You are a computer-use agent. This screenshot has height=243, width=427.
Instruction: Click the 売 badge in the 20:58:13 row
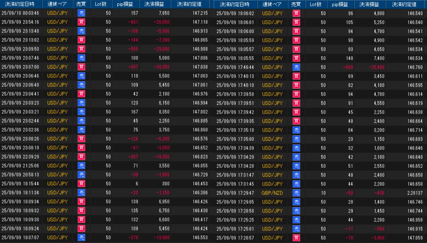pos(81,175)
